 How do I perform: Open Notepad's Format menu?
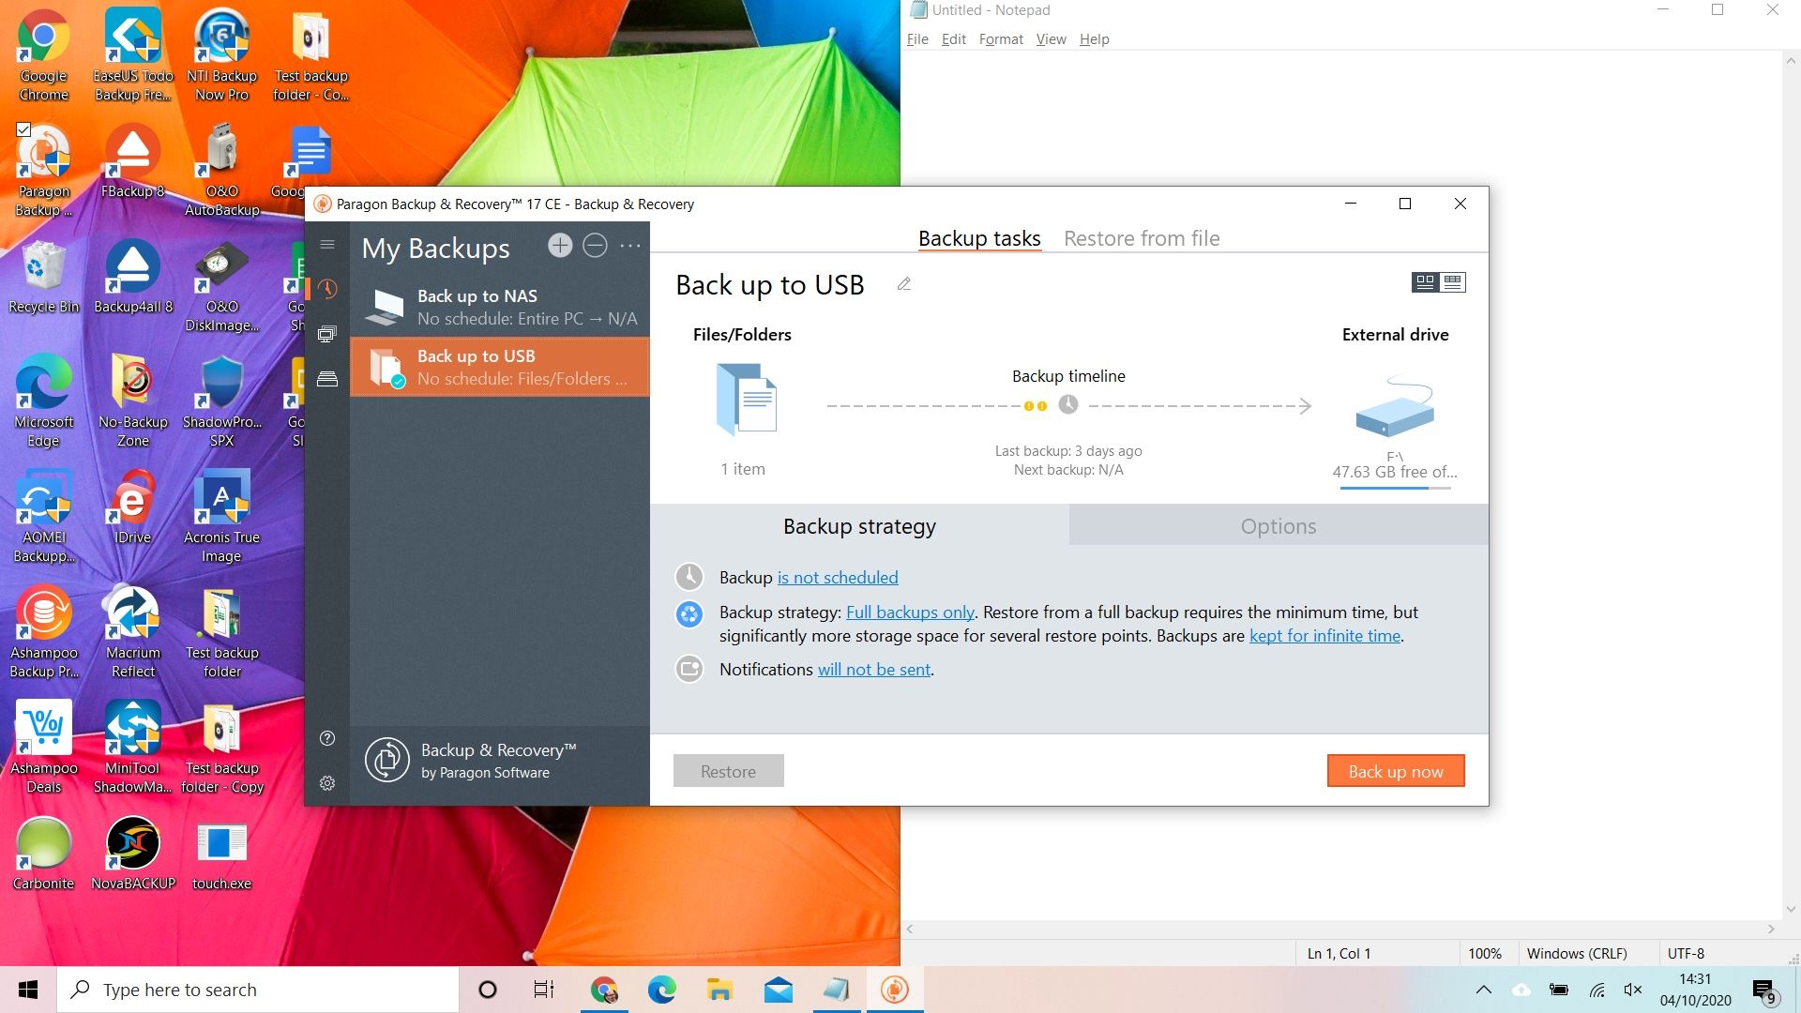1001,38
